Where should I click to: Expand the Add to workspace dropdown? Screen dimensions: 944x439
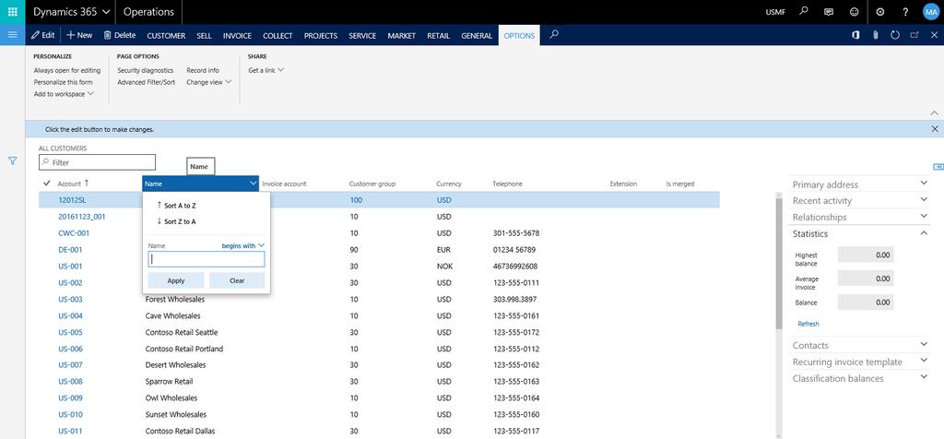(64, 94)
